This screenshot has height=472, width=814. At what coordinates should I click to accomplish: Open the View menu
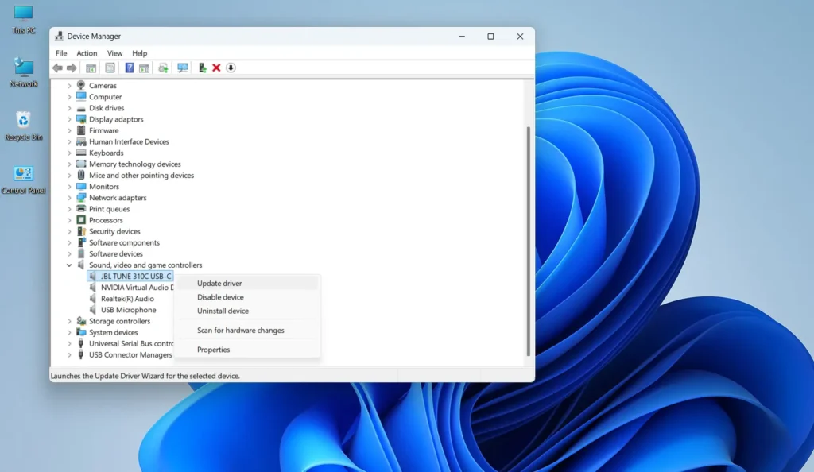click(x=114, y=52)
